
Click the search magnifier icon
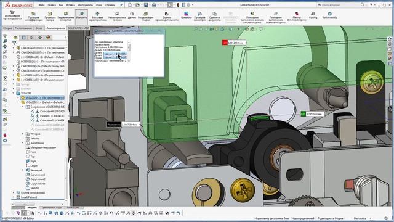pyautogui.click(x=363, y=5)
